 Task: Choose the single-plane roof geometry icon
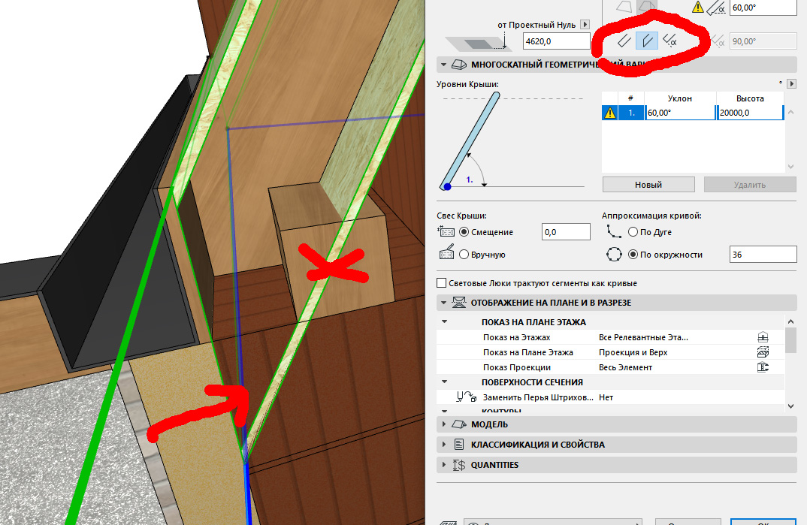(624, 6)
